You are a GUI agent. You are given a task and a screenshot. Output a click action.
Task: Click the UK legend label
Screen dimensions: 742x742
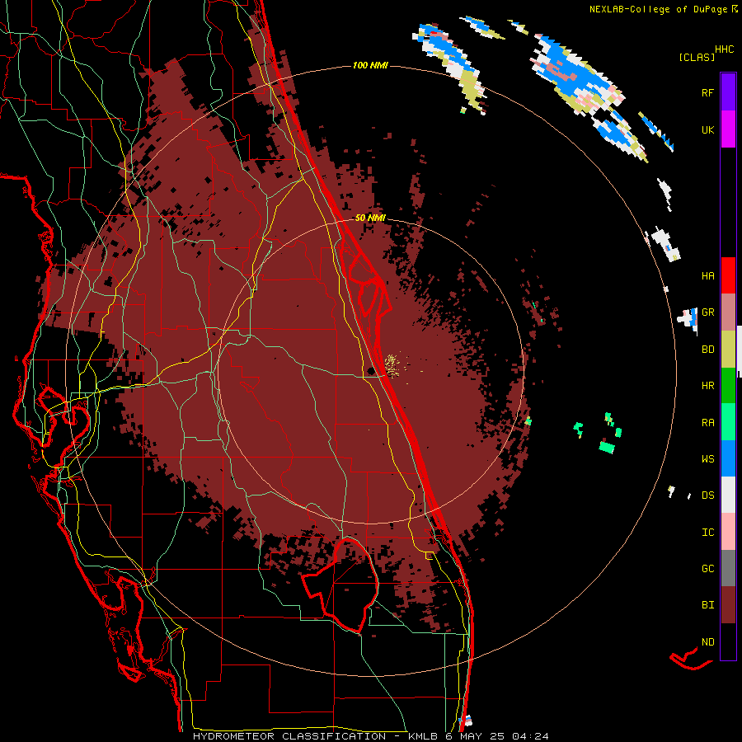[708, 129]
